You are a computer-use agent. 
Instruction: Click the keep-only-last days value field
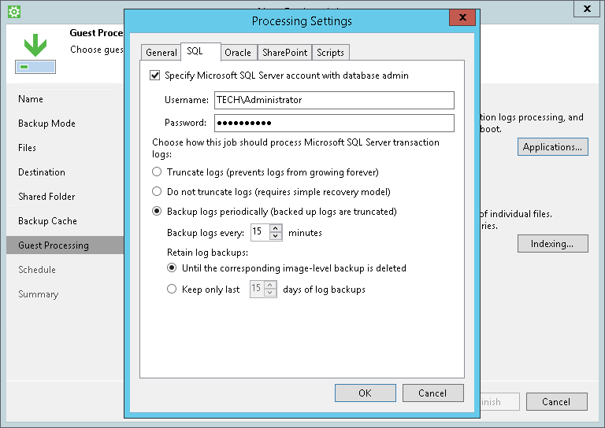pyautogui.click(x=257, y=289)
